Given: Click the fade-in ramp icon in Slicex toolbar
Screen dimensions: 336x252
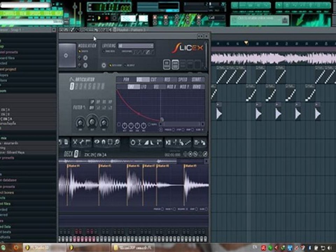Looking at the screenshot, I should click(146, 142).
